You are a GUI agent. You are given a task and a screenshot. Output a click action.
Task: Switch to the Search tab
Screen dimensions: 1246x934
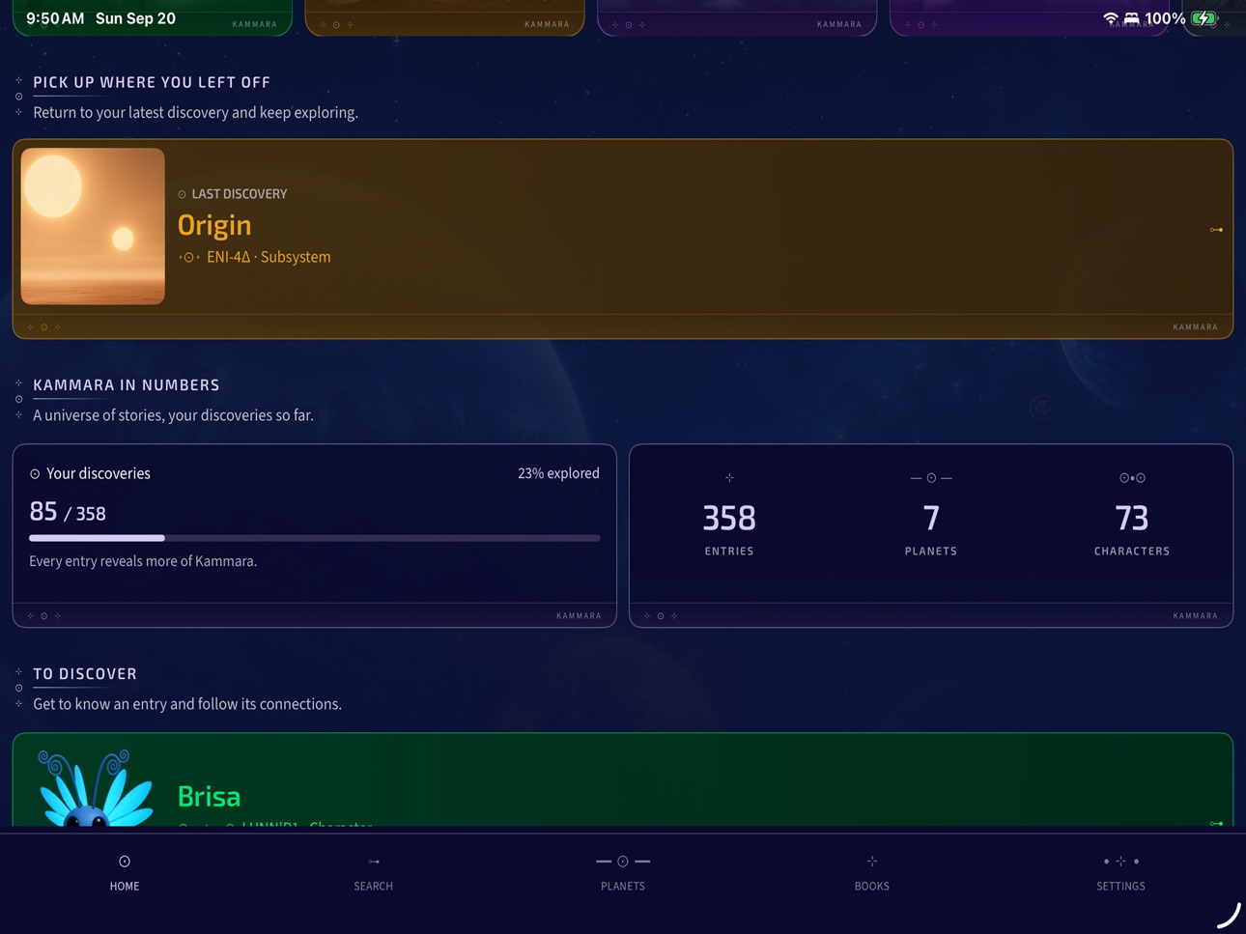click(x=373, y=872)
